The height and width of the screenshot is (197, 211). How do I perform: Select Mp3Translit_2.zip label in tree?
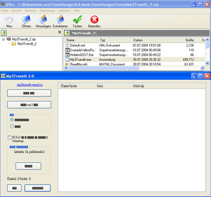[24, 39]
